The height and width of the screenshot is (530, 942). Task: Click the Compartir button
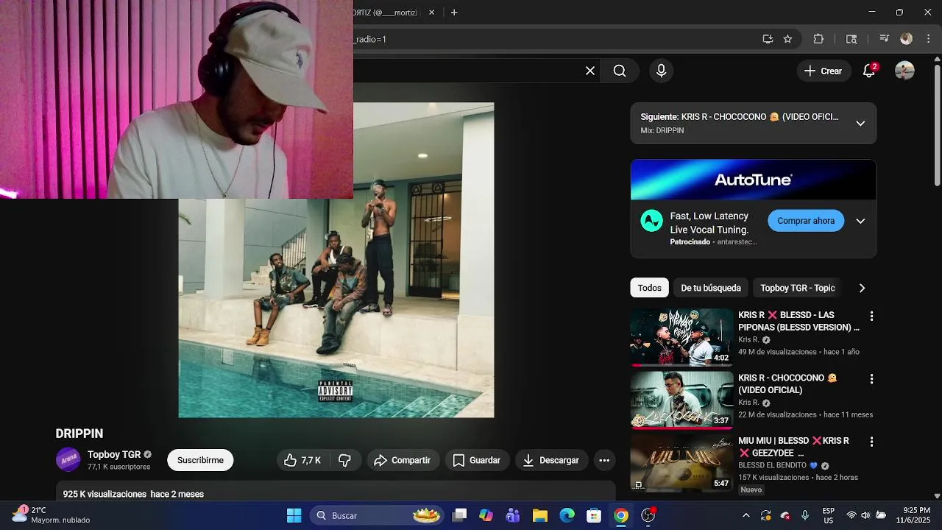pos(402,460)
